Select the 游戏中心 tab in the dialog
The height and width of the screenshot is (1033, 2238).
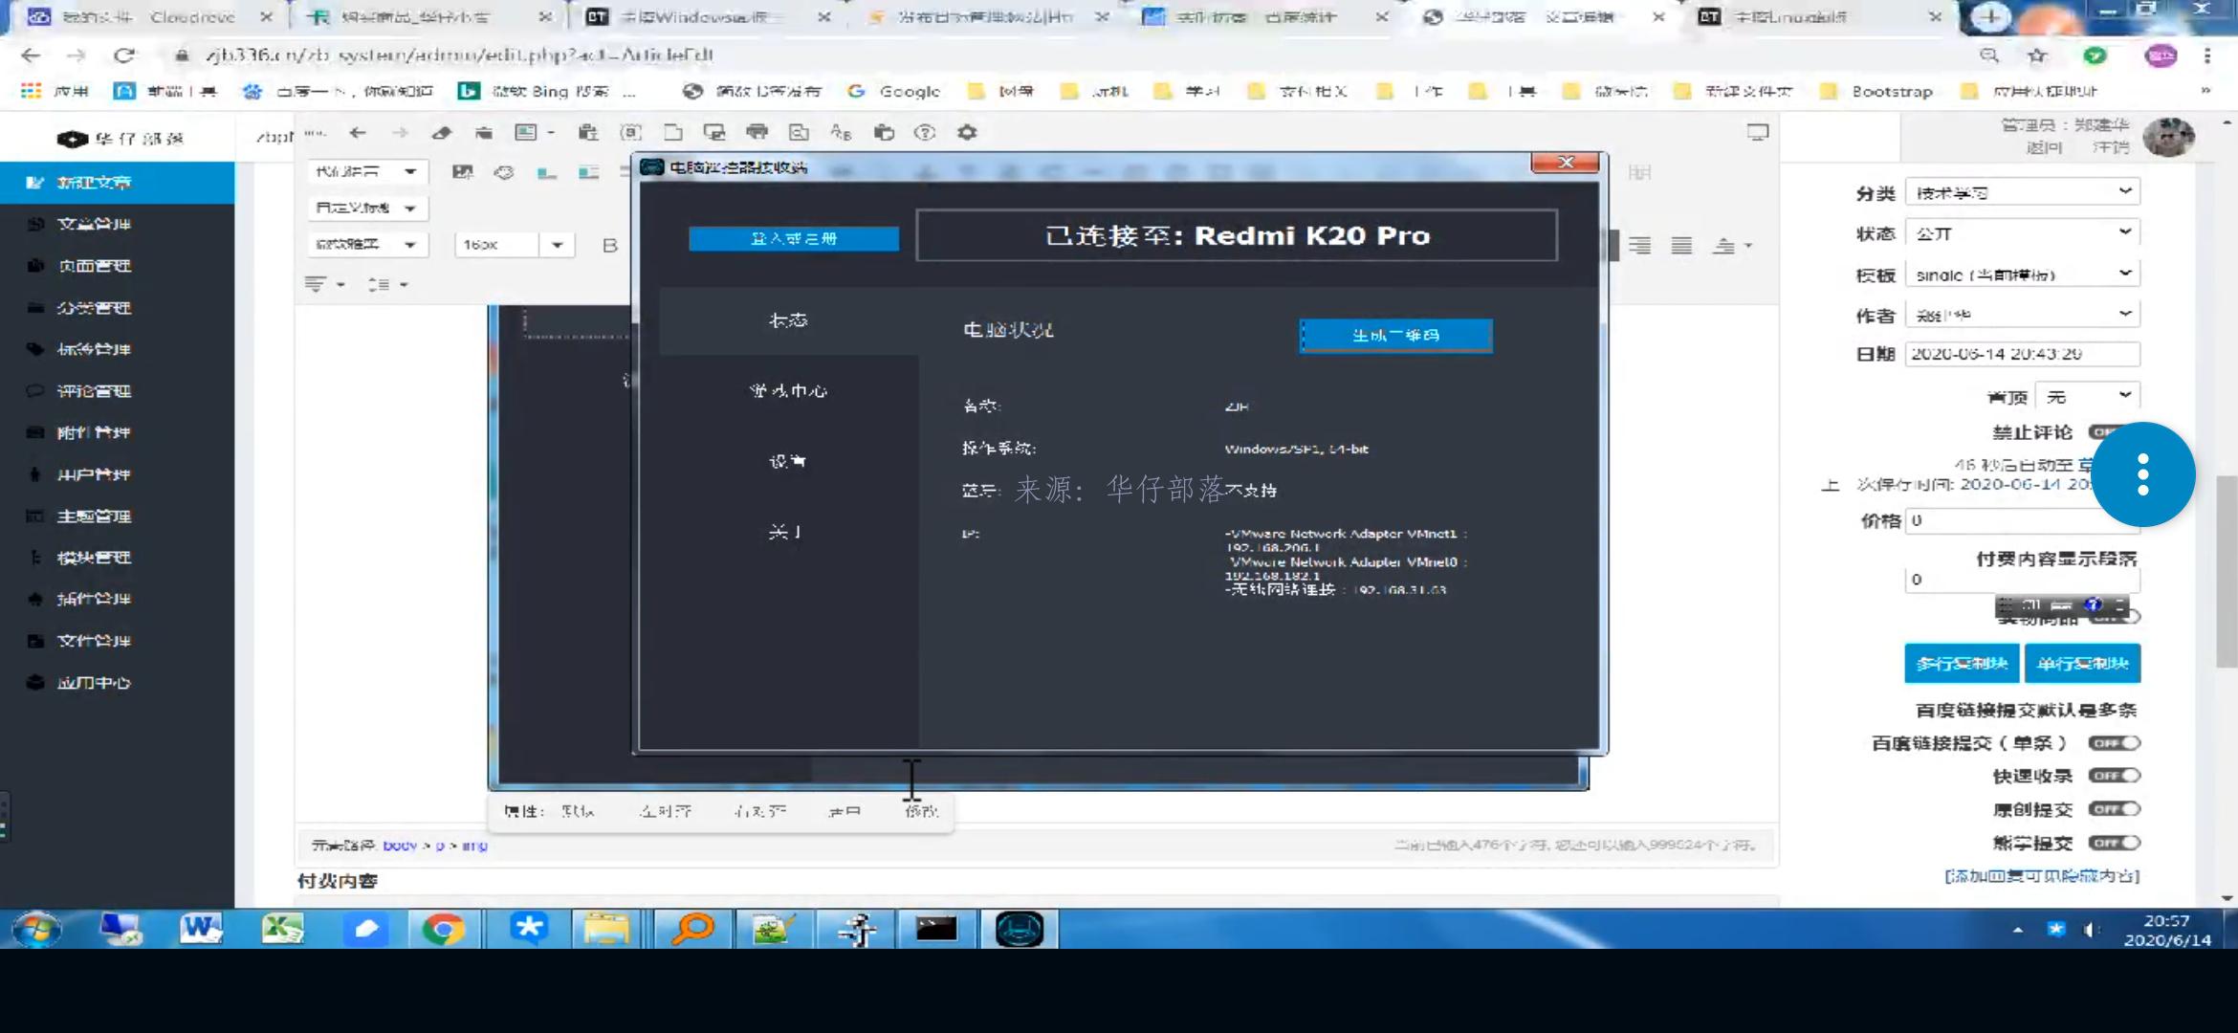788,390
